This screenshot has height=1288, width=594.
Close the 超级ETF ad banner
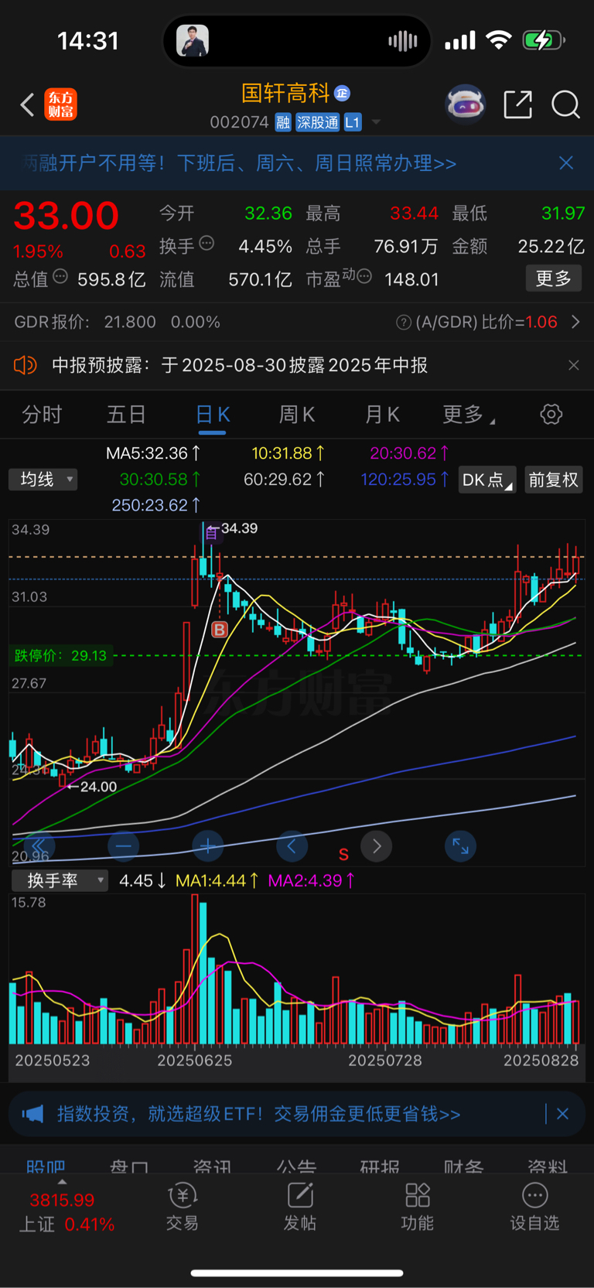(x=562, y=1114)
